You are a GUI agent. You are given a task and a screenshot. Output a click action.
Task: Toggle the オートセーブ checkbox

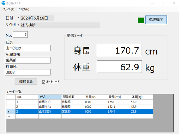click(x=44, y=82)
